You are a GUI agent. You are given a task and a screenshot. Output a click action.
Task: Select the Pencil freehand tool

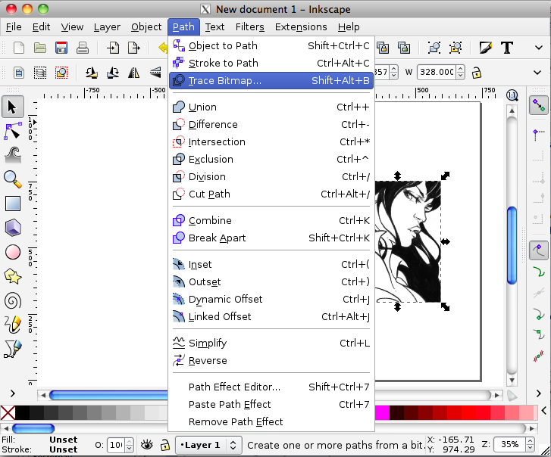[x=13, y=325]
